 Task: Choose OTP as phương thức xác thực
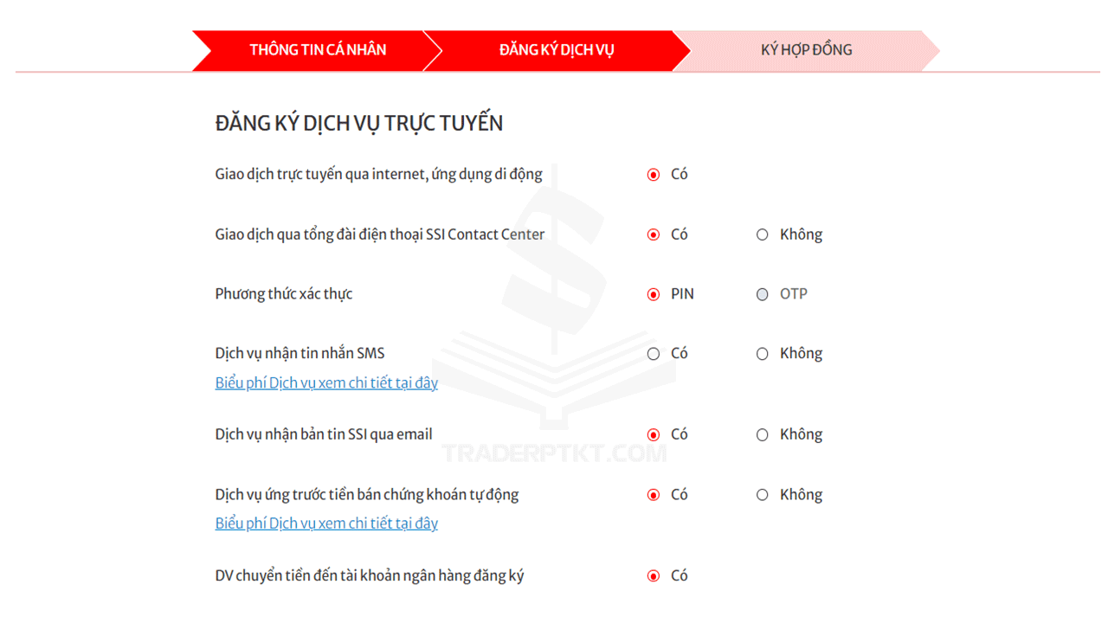point(762,294)
